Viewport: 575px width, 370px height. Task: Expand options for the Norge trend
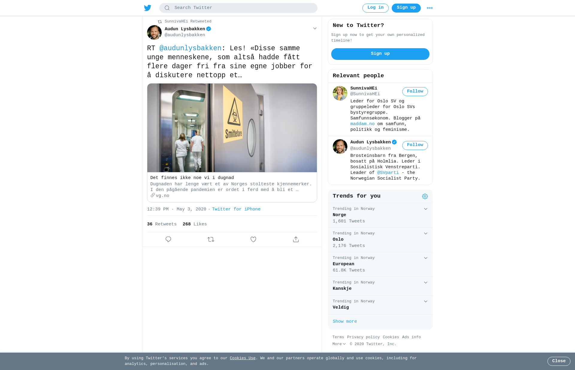point(426,209)
